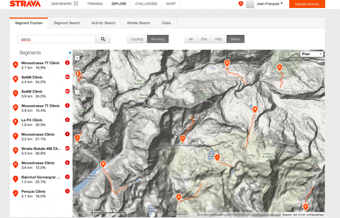The image size is (340, 218).
Task: Click the Google logo on the map
Action: point(81,213)
